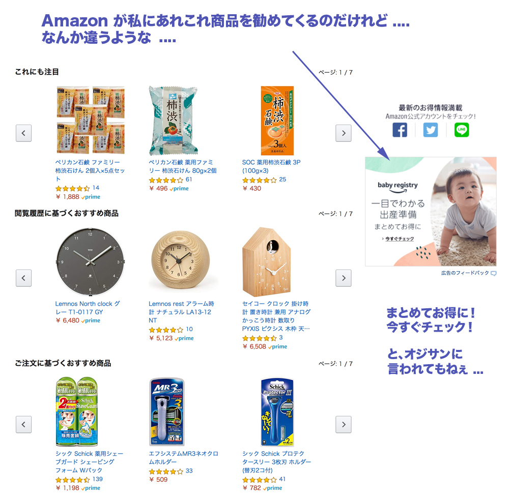Open the SOC 薬用柿渋石鹸 3P product link
Image resolution: width=512 pixels, height=500 pixels.
pos(271,166)
